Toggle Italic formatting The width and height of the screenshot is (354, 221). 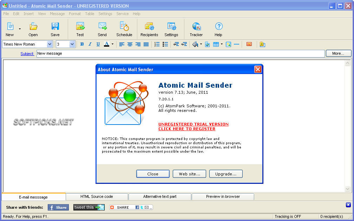pyautogui.click(x=90, y=44)
